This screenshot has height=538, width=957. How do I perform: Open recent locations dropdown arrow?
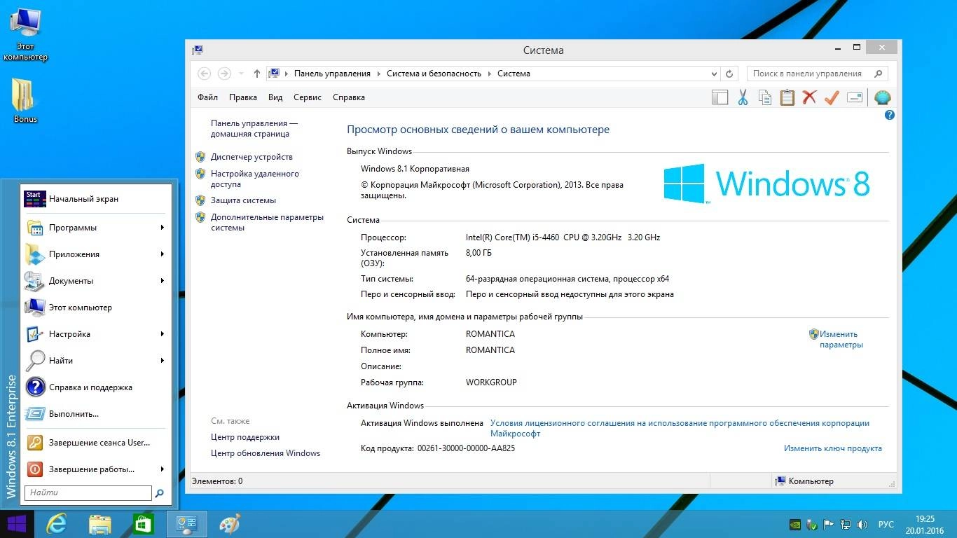pos(242,74)
